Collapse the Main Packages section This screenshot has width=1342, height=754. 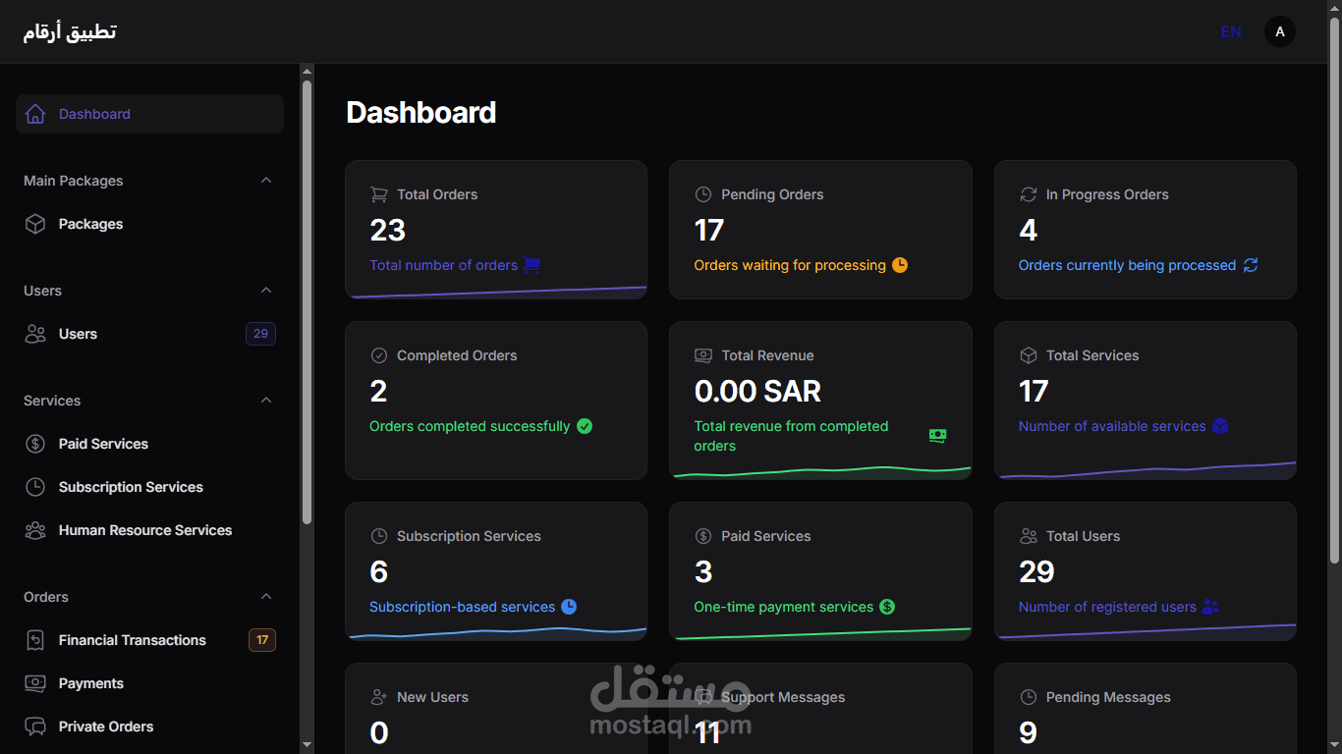[x=265, y=181]
